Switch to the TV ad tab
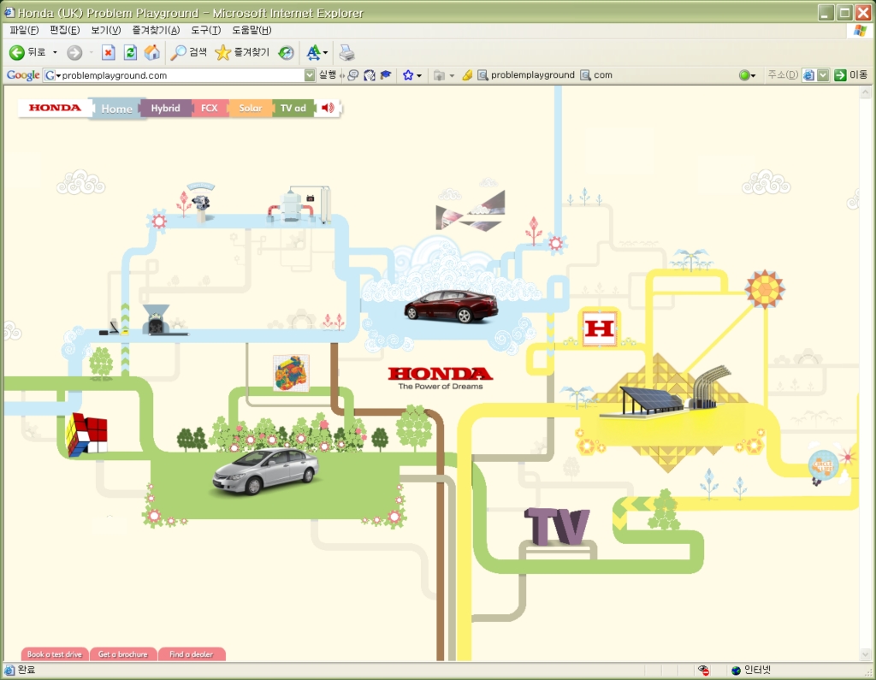876x680 pixels. tap(293, 108)
